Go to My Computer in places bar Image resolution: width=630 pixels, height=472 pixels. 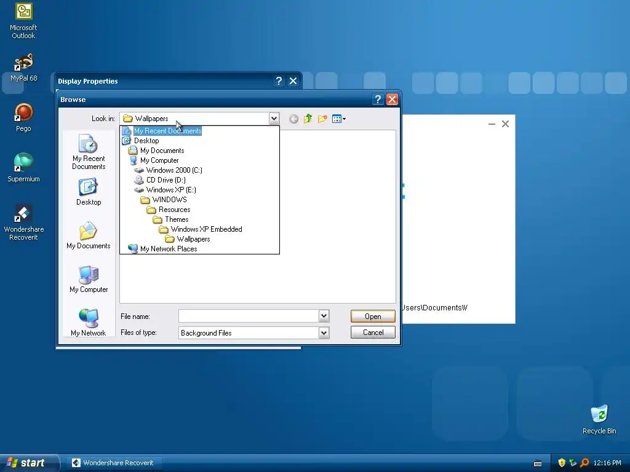pyautogui.click(x=89, y=280)
